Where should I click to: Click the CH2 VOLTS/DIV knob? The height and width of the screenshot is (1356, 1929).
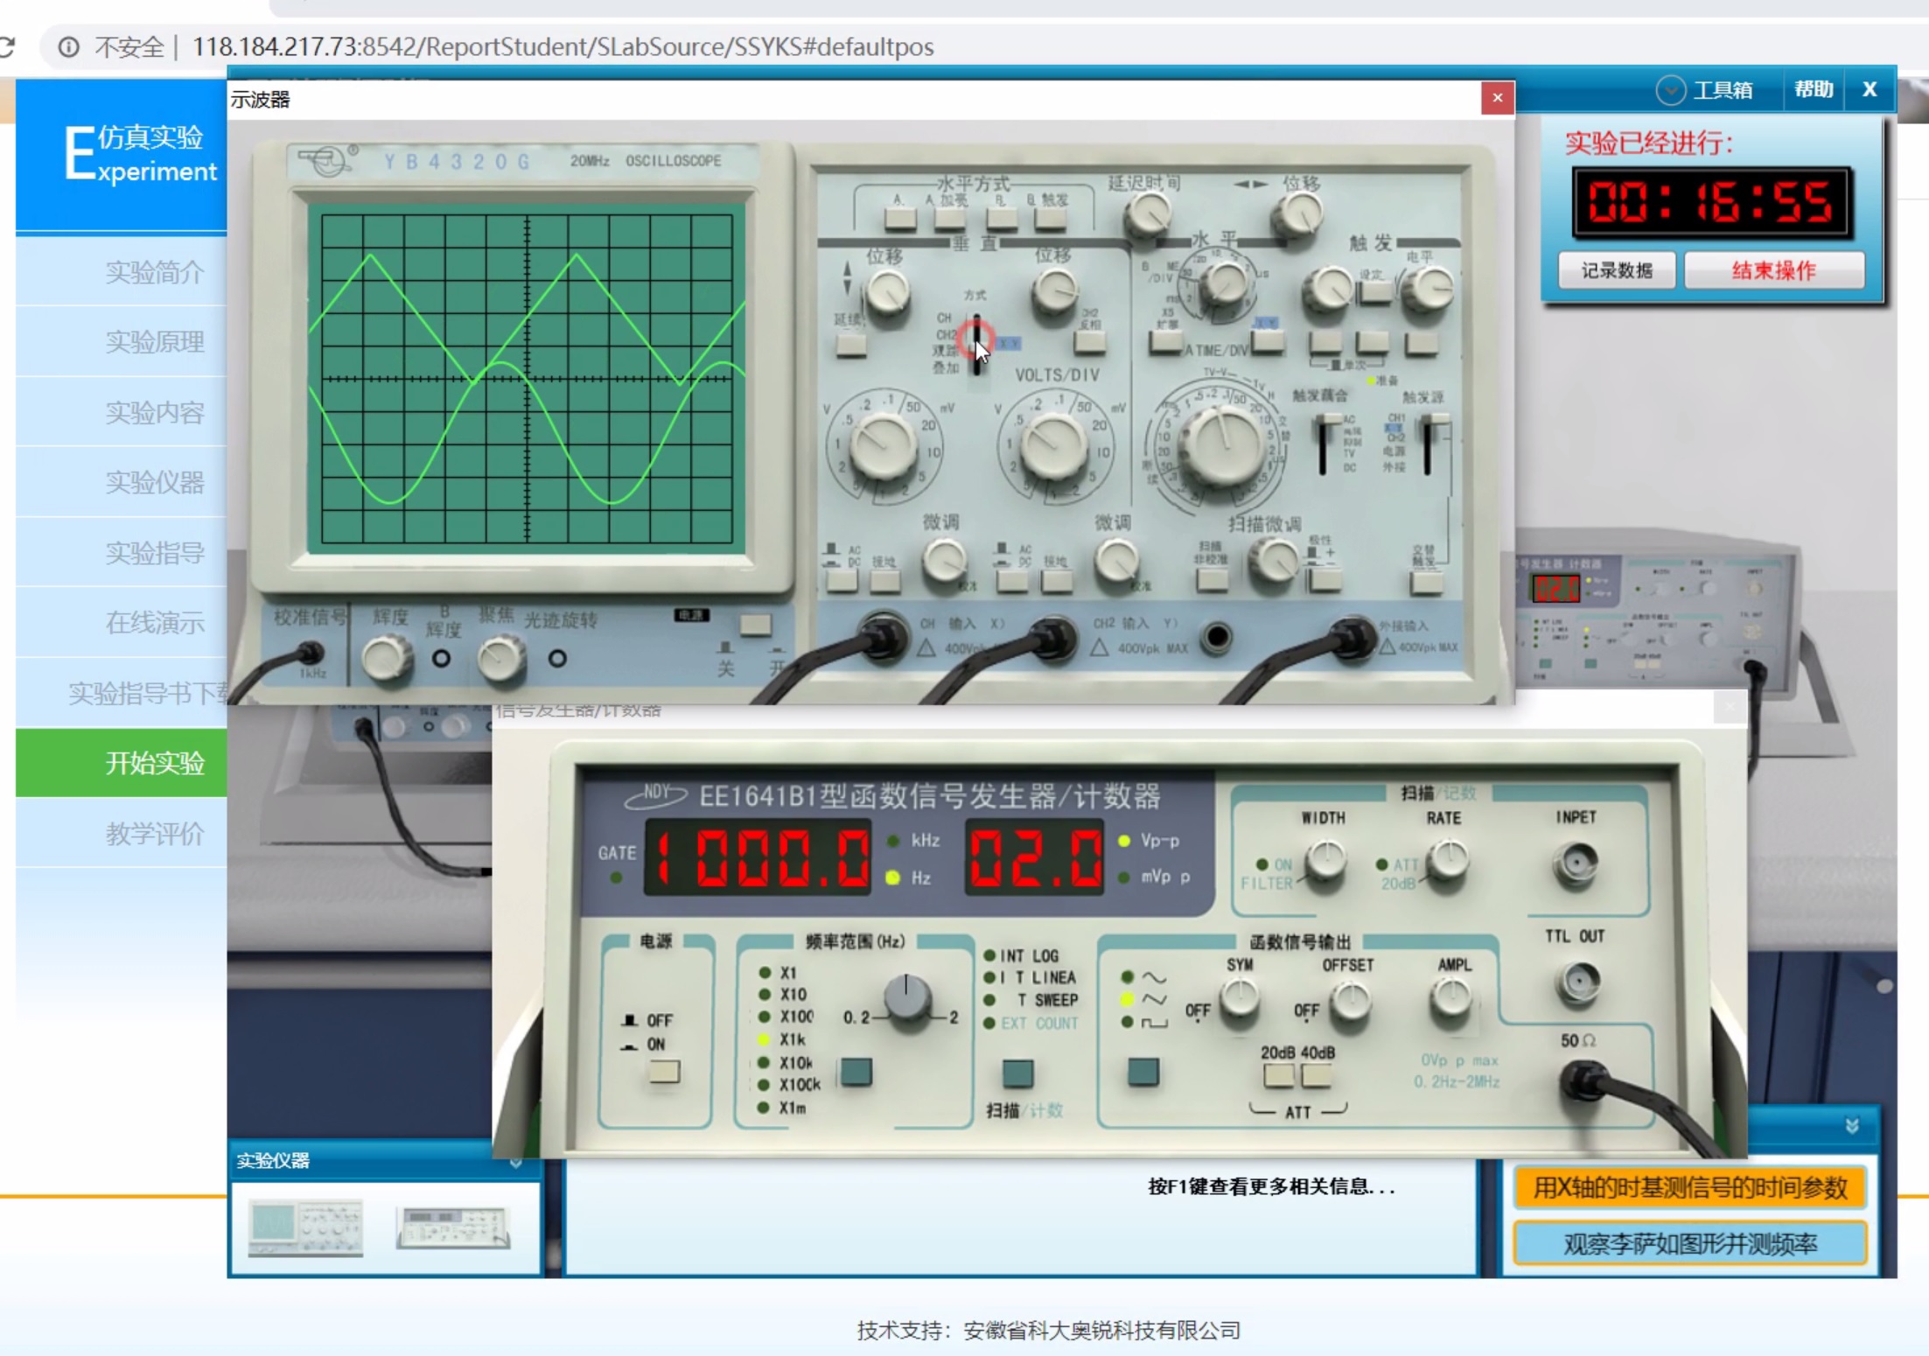1053,446
